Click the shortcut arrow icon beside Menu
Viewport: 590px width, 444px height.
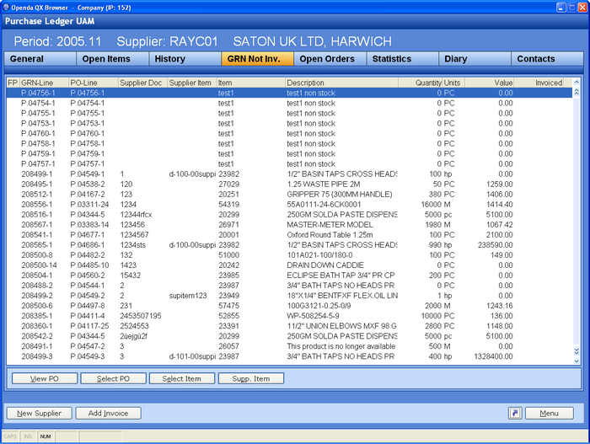click(x=515, y=413)
